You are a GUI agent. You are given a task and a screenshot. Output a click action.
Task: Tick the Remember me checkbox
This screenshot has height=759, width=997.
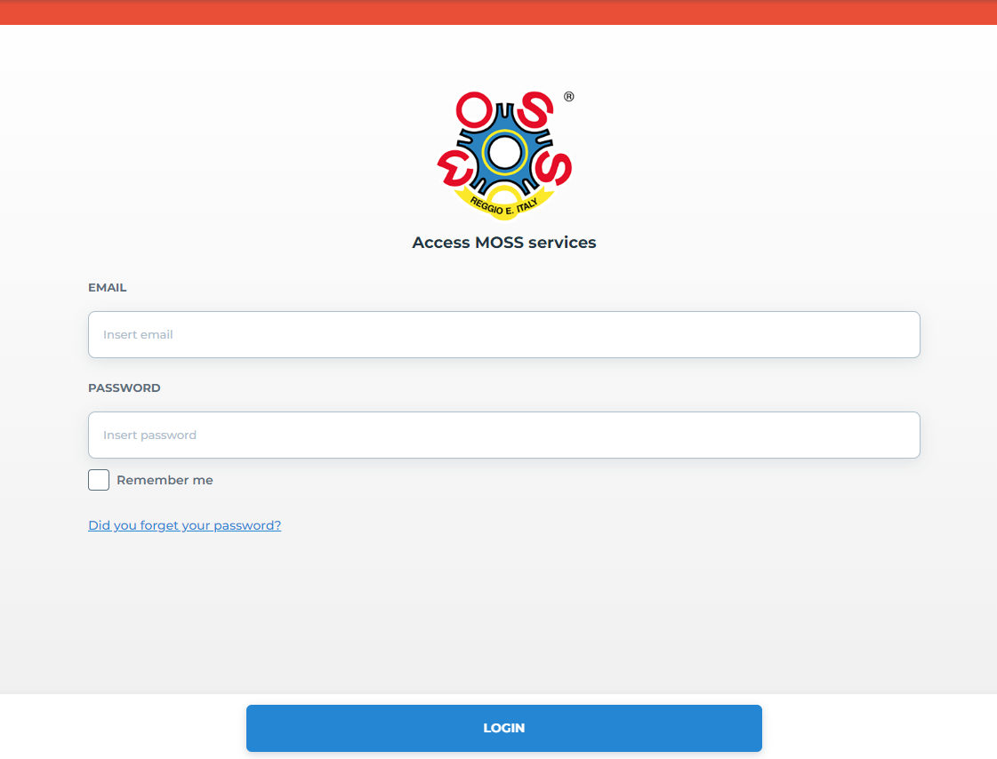coord(99,480)
